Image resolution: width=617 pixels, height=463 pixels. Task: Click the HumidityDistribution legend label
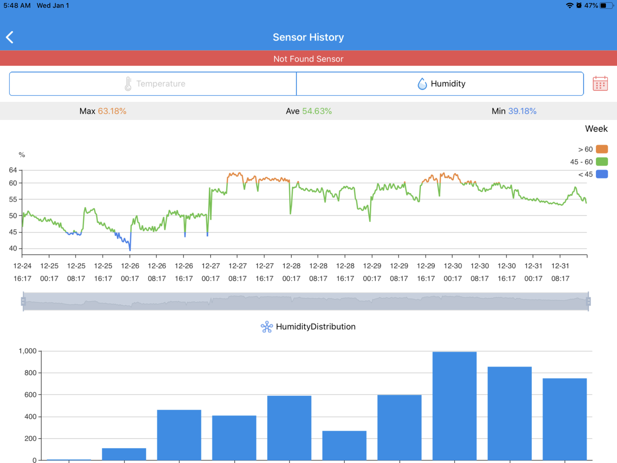pyautogui.click(x=316, y=327)
